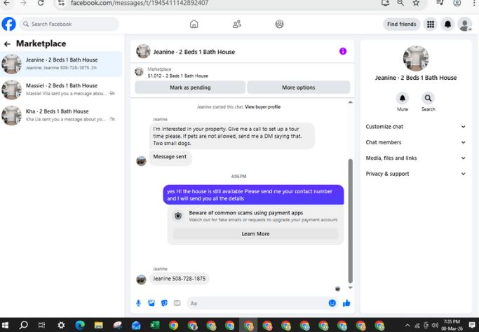Open the account profile avatar menu
Image resolution: width=479 pixels, height=332 pixels.
(x=465, y=24)
